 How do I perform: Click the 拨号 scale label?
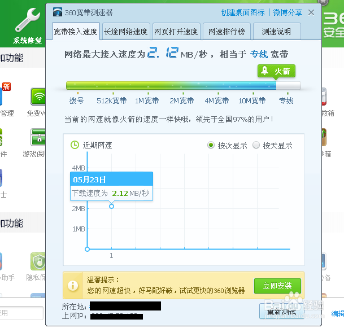point(77,100)
